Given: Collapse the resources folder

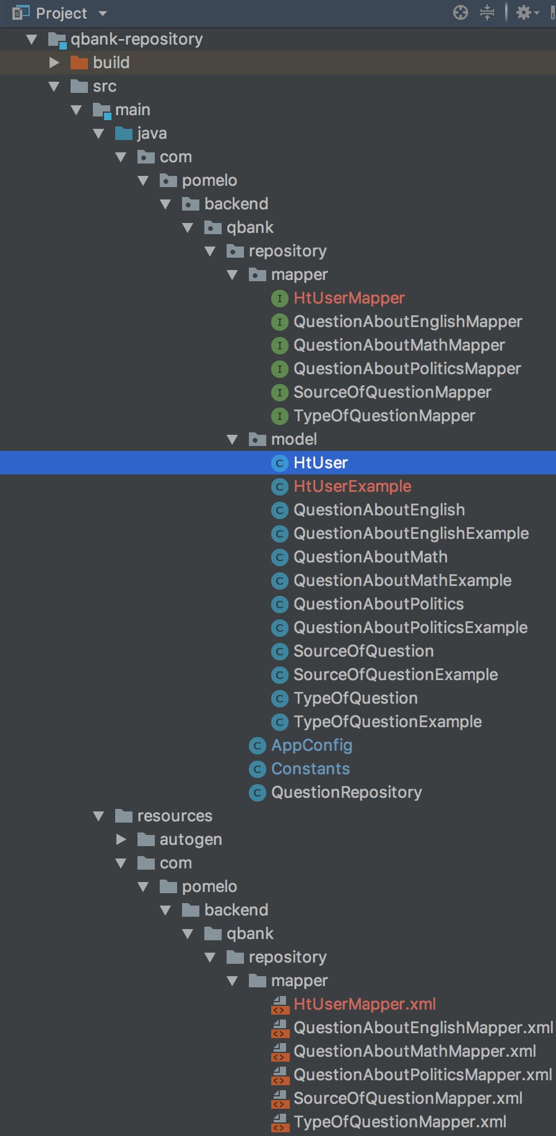Looking at the screenshot, I should (x=99, y=816).
